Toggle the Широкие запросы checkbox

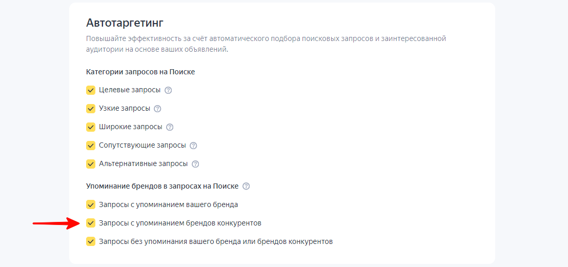click(x=91, y=127)
